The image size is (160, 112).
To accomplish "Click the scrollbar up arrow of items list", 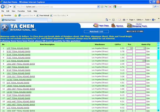I will pyautogui.click(x=158, y=48).
